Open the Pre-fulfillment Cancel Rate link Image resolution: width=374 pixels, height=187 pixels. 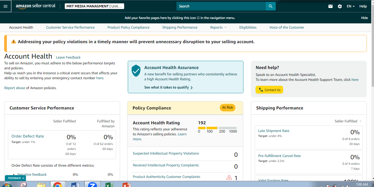tap(280, 156)
